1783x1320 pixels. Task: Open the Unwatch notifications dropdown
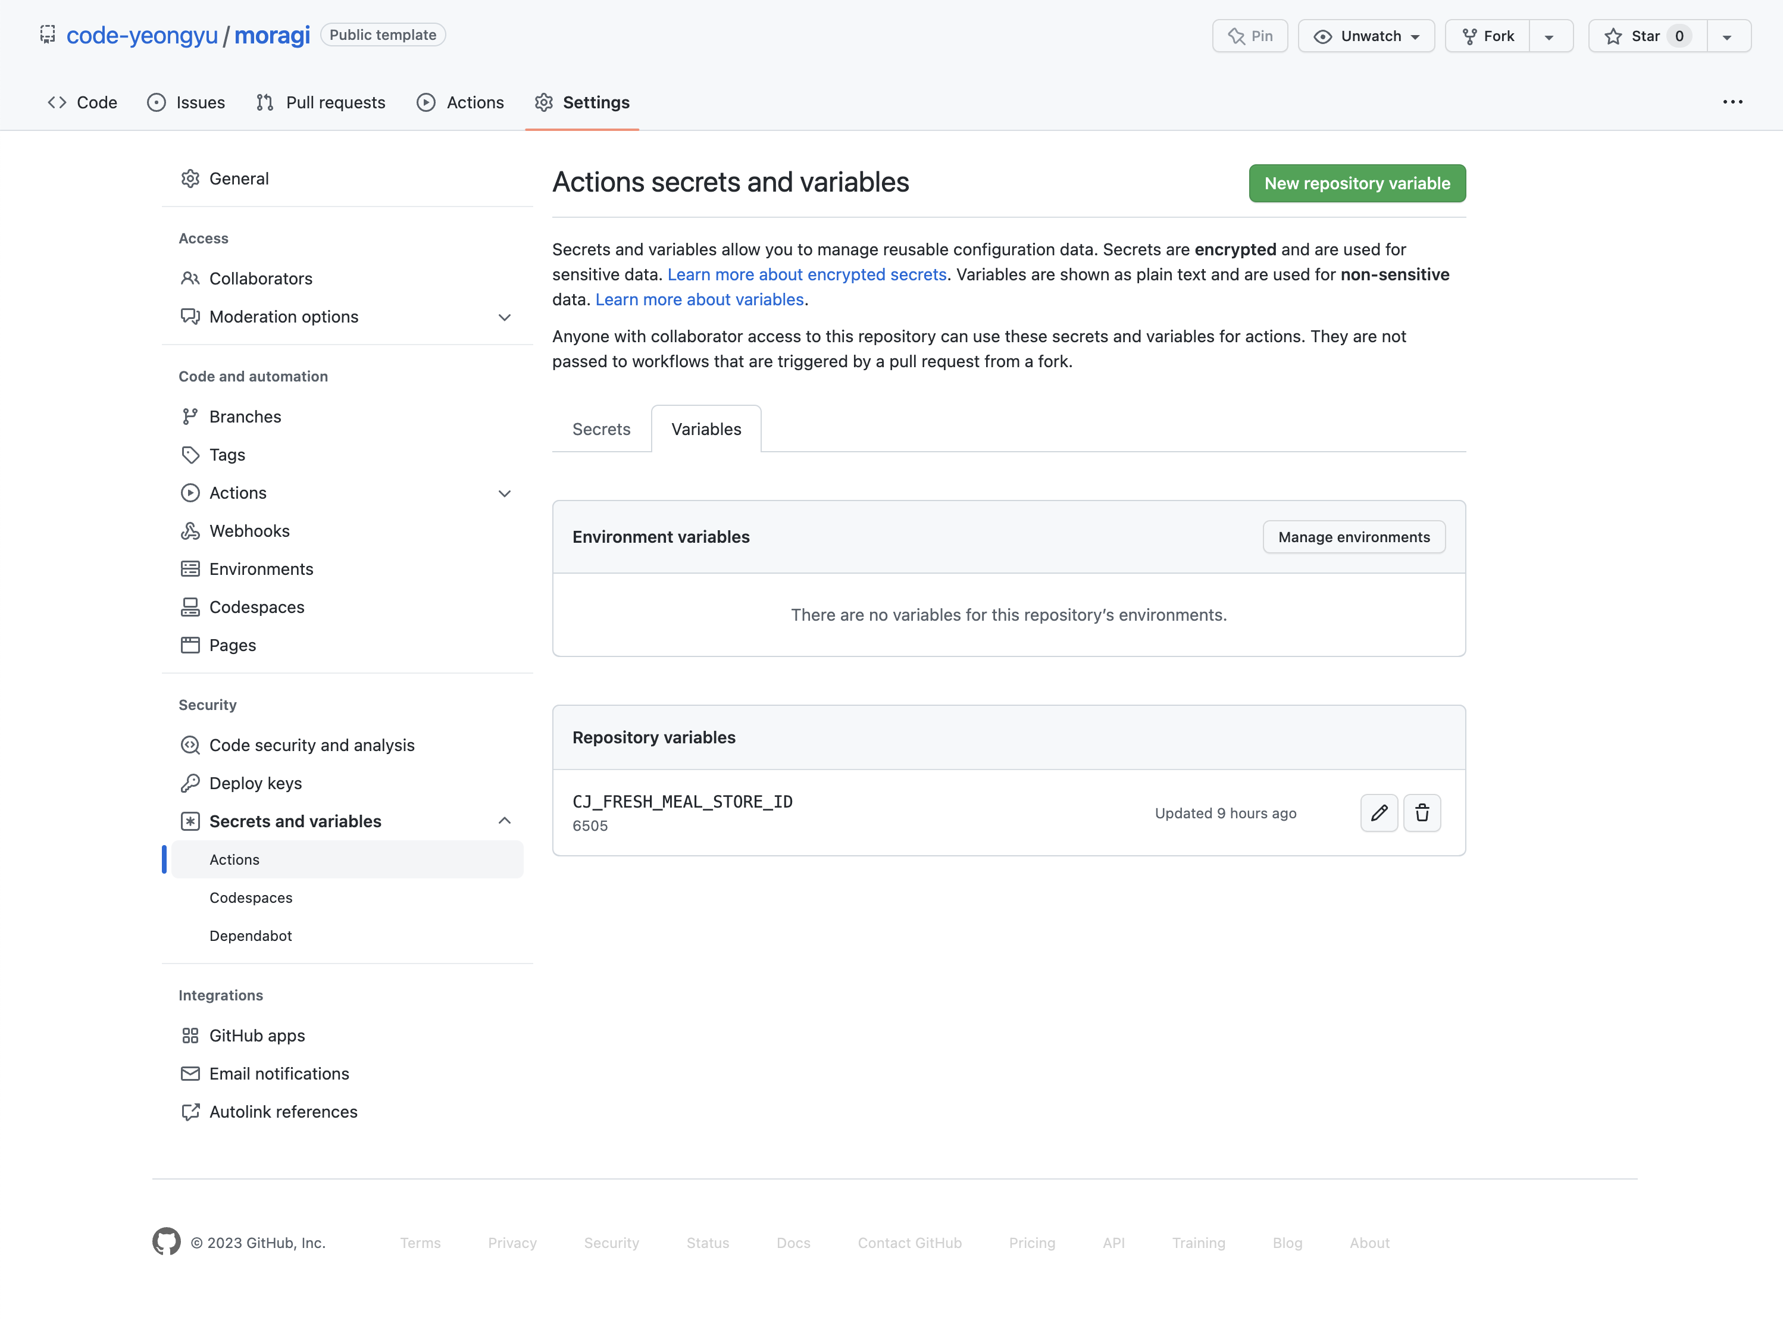[x=1366, y=36]
